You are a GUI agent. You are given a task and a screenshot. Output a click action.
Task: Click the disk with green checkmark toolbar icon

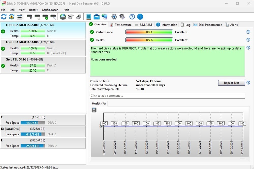coord(45,17)
